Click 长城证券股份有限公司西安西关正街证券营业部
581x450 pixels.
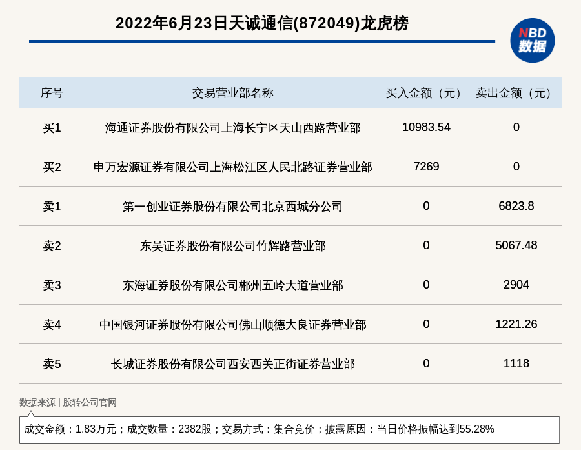[232, 364]
